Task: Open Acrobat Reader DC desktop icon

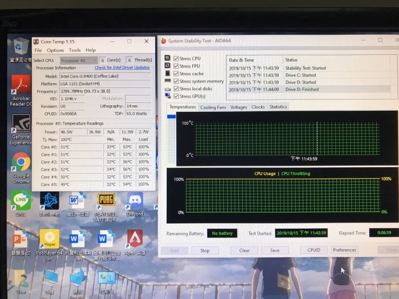Action: [21, 90]
